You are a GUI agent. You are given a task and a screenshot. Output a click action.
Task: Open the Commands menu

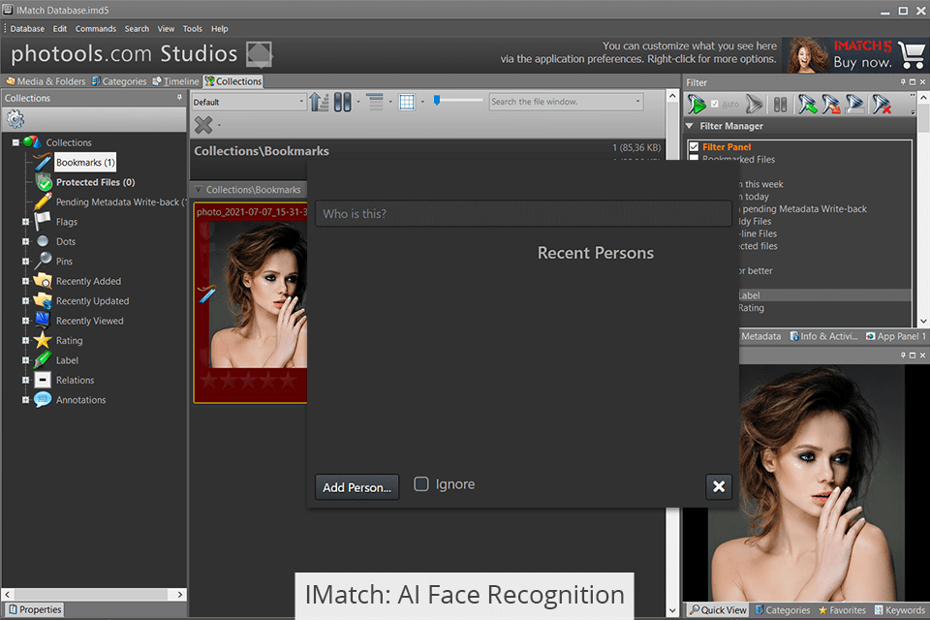coord(95,29)
